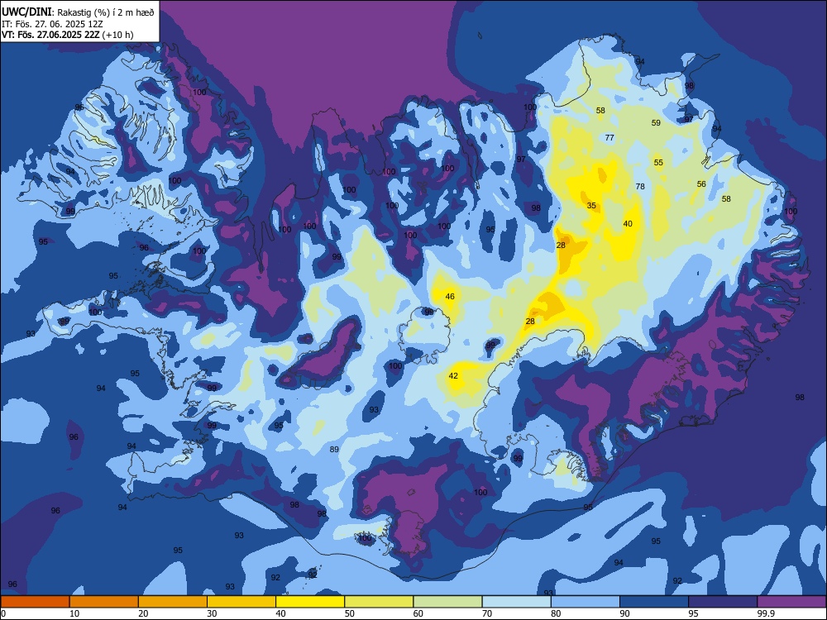Click the legend label 10
This screenshot has height=620, width=827.
coord(74,613)
